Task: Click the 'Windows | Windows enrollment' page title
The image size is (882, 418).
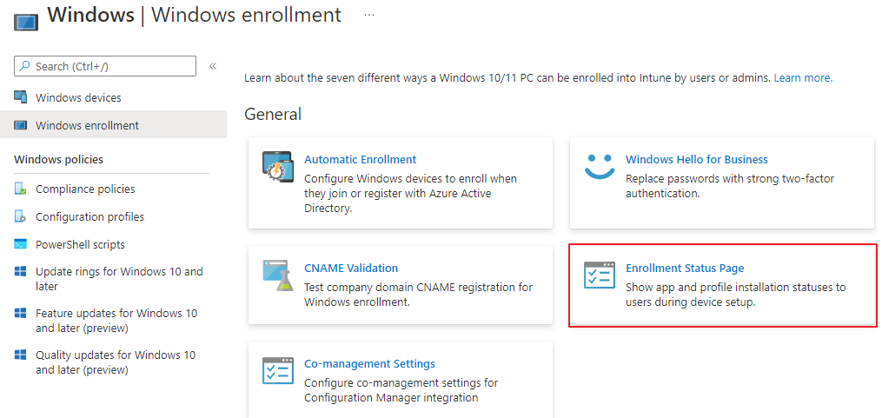Action: point(194,15)
